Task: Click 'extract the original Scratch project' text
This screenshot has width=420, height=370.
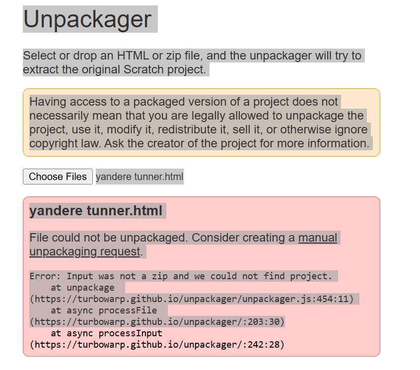Action: click(x=114, y=69)
